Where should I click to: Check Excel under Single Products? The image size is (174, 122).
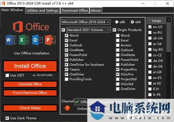(x=118, y=40)
